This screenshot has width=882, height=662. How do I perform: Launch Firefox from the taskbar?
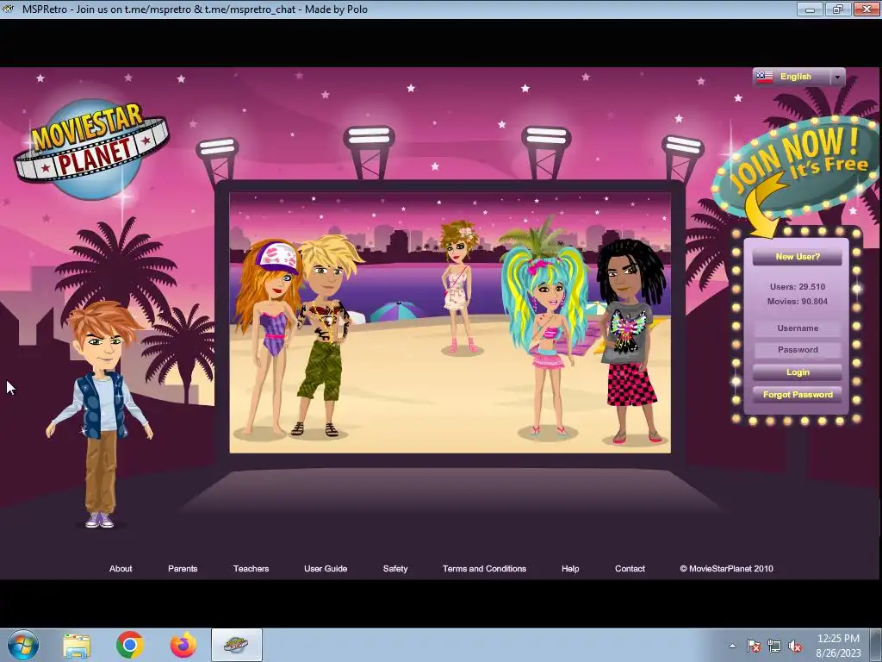click(x=183, y=645)
